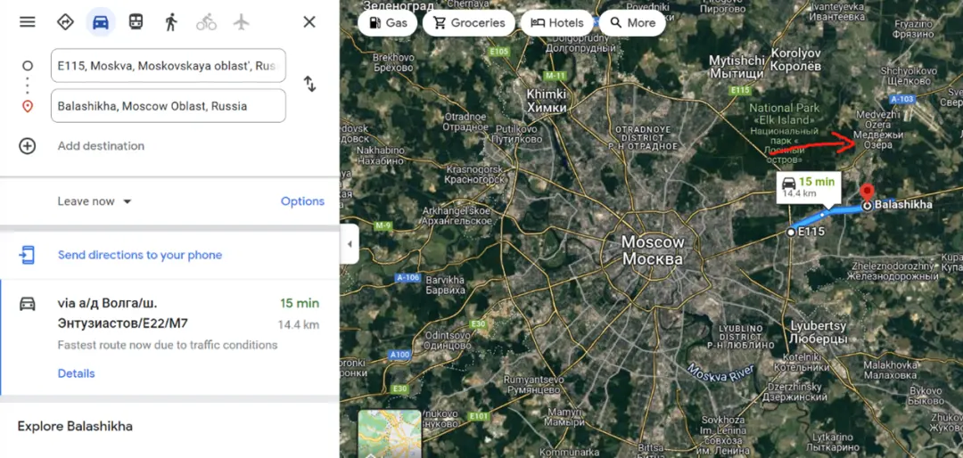Image resolution: width=963 pixels, height=458 pixels.
Task: Expand the Leave now dropdown
Action: (x=95, y=201)
